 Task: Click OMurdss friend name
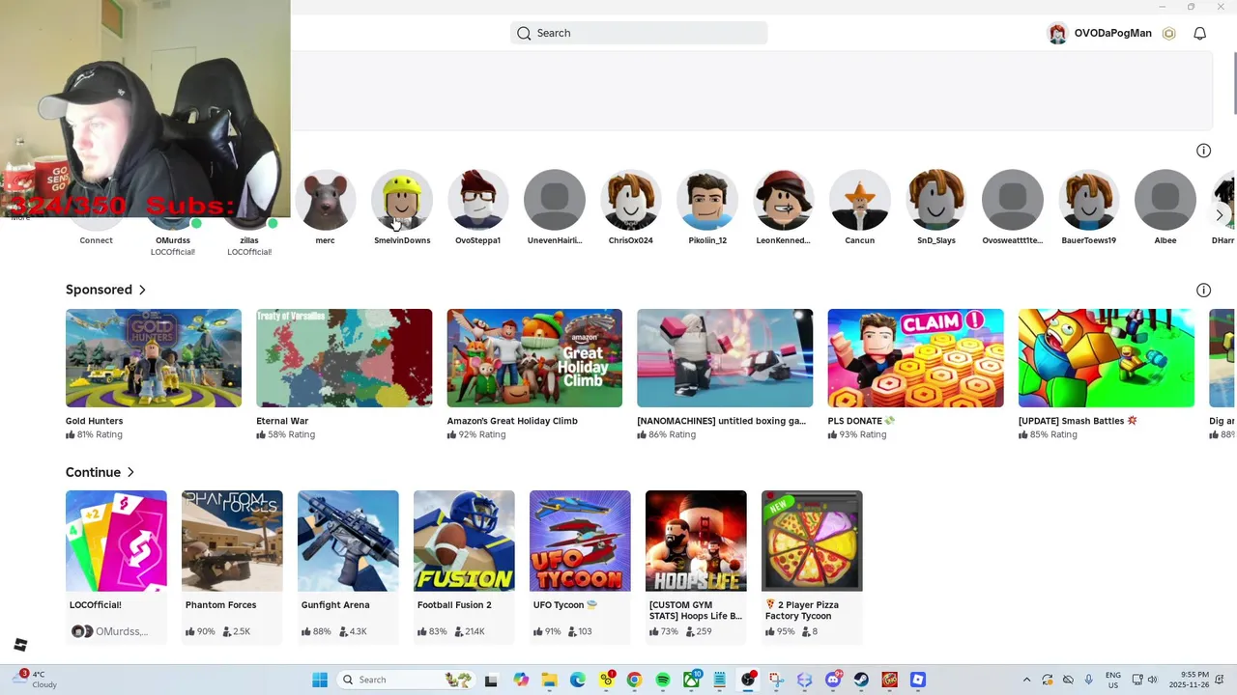(173, 240)
